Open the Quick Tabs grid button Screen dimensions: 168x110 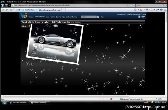coord(11,10)
